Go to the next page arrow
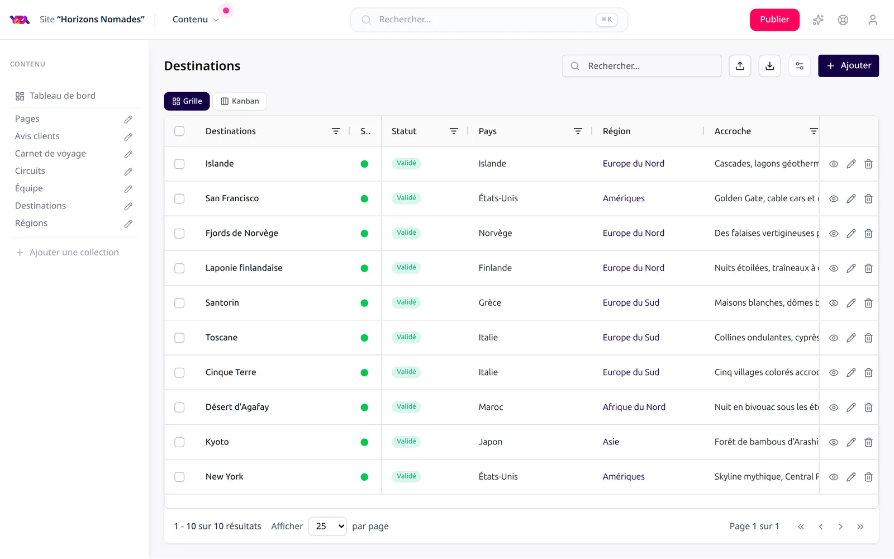The height and width of the screenshot is (559, 894). [840, 527]
